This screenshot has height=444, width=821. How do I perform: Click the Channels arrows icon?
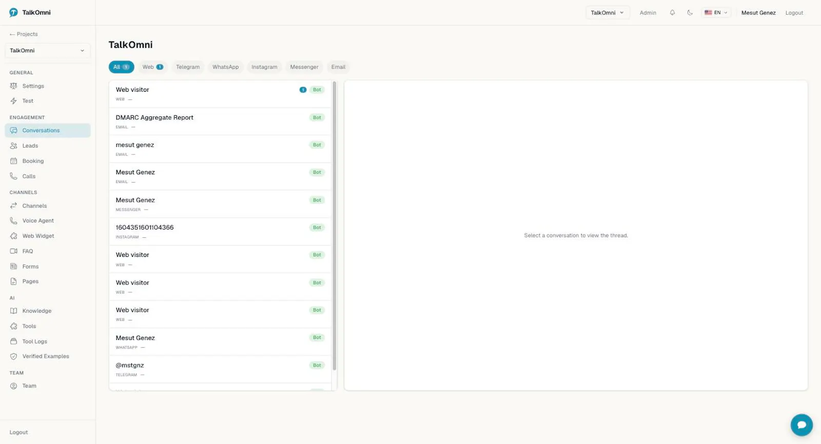point(14,206)
